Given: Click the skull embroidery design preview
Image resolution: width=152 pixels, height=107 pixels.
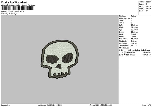Looking at the screenshot, I should tap(60, 59).
